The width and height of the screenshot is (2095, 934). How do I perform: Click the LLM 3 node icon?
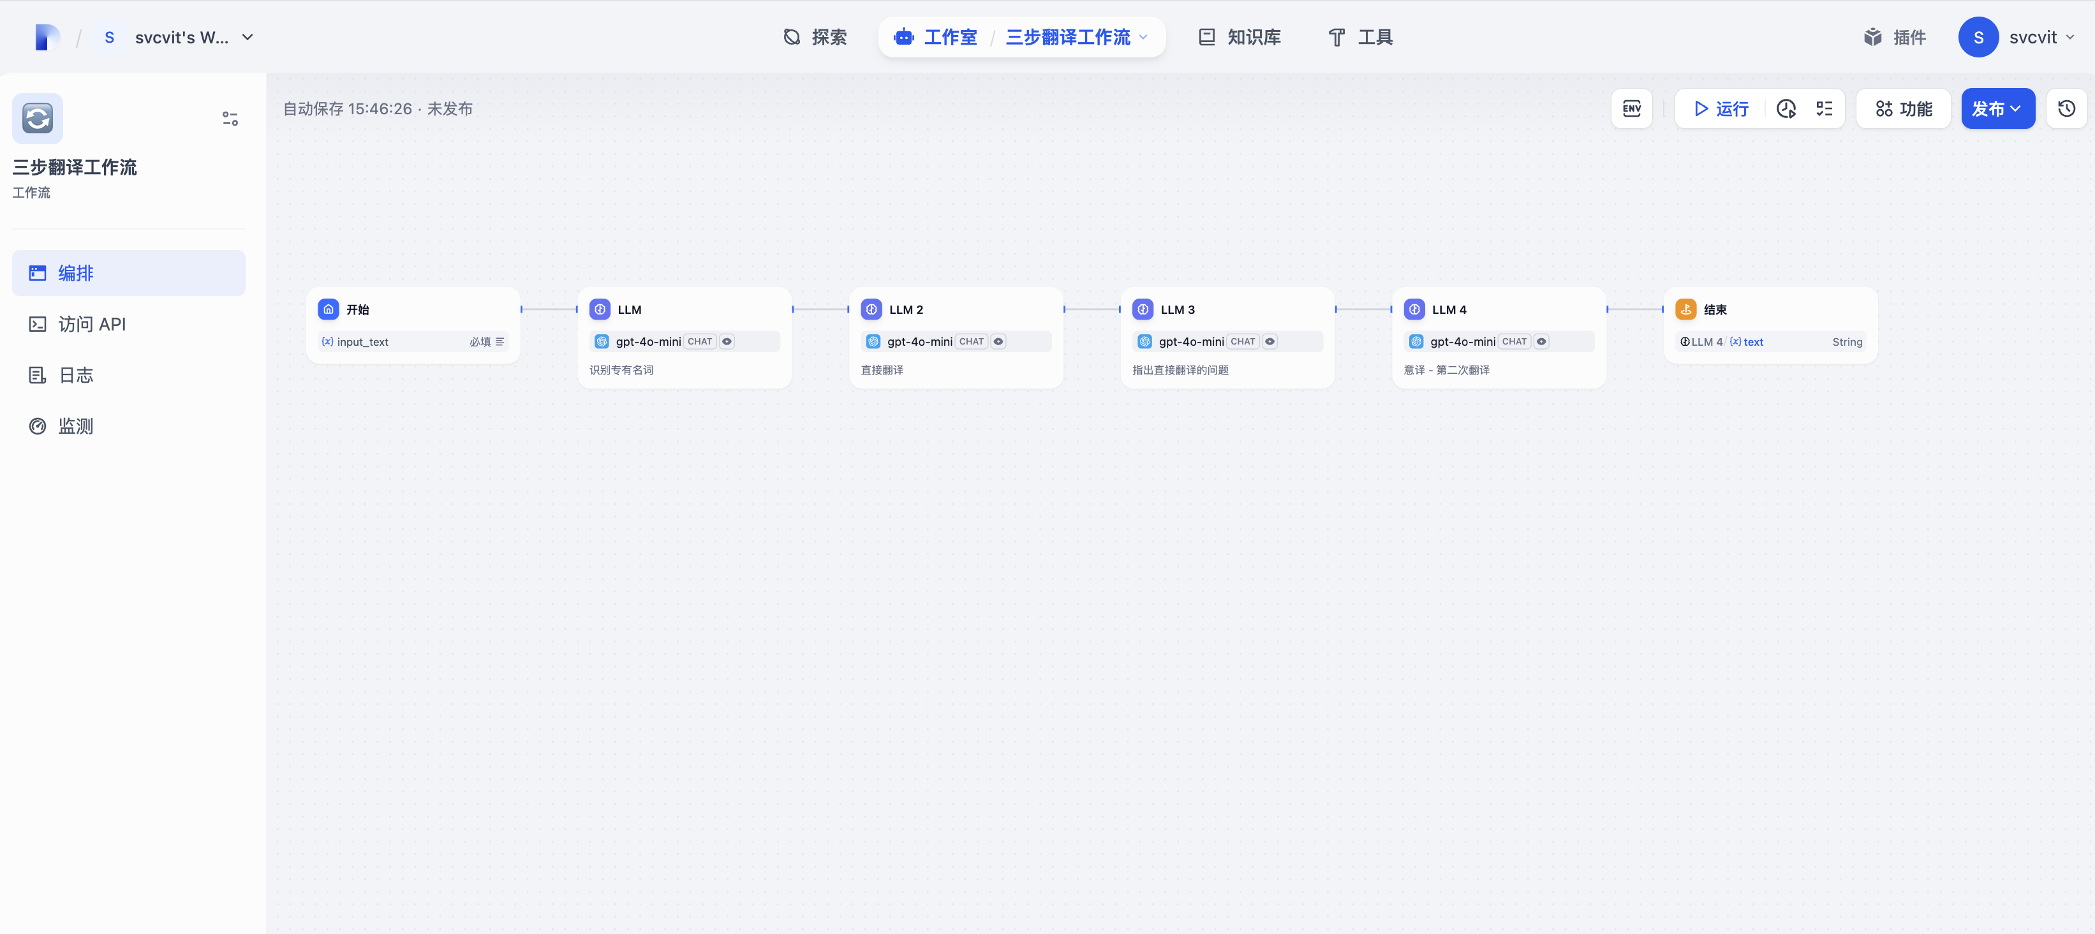[x=1143, y=309]
